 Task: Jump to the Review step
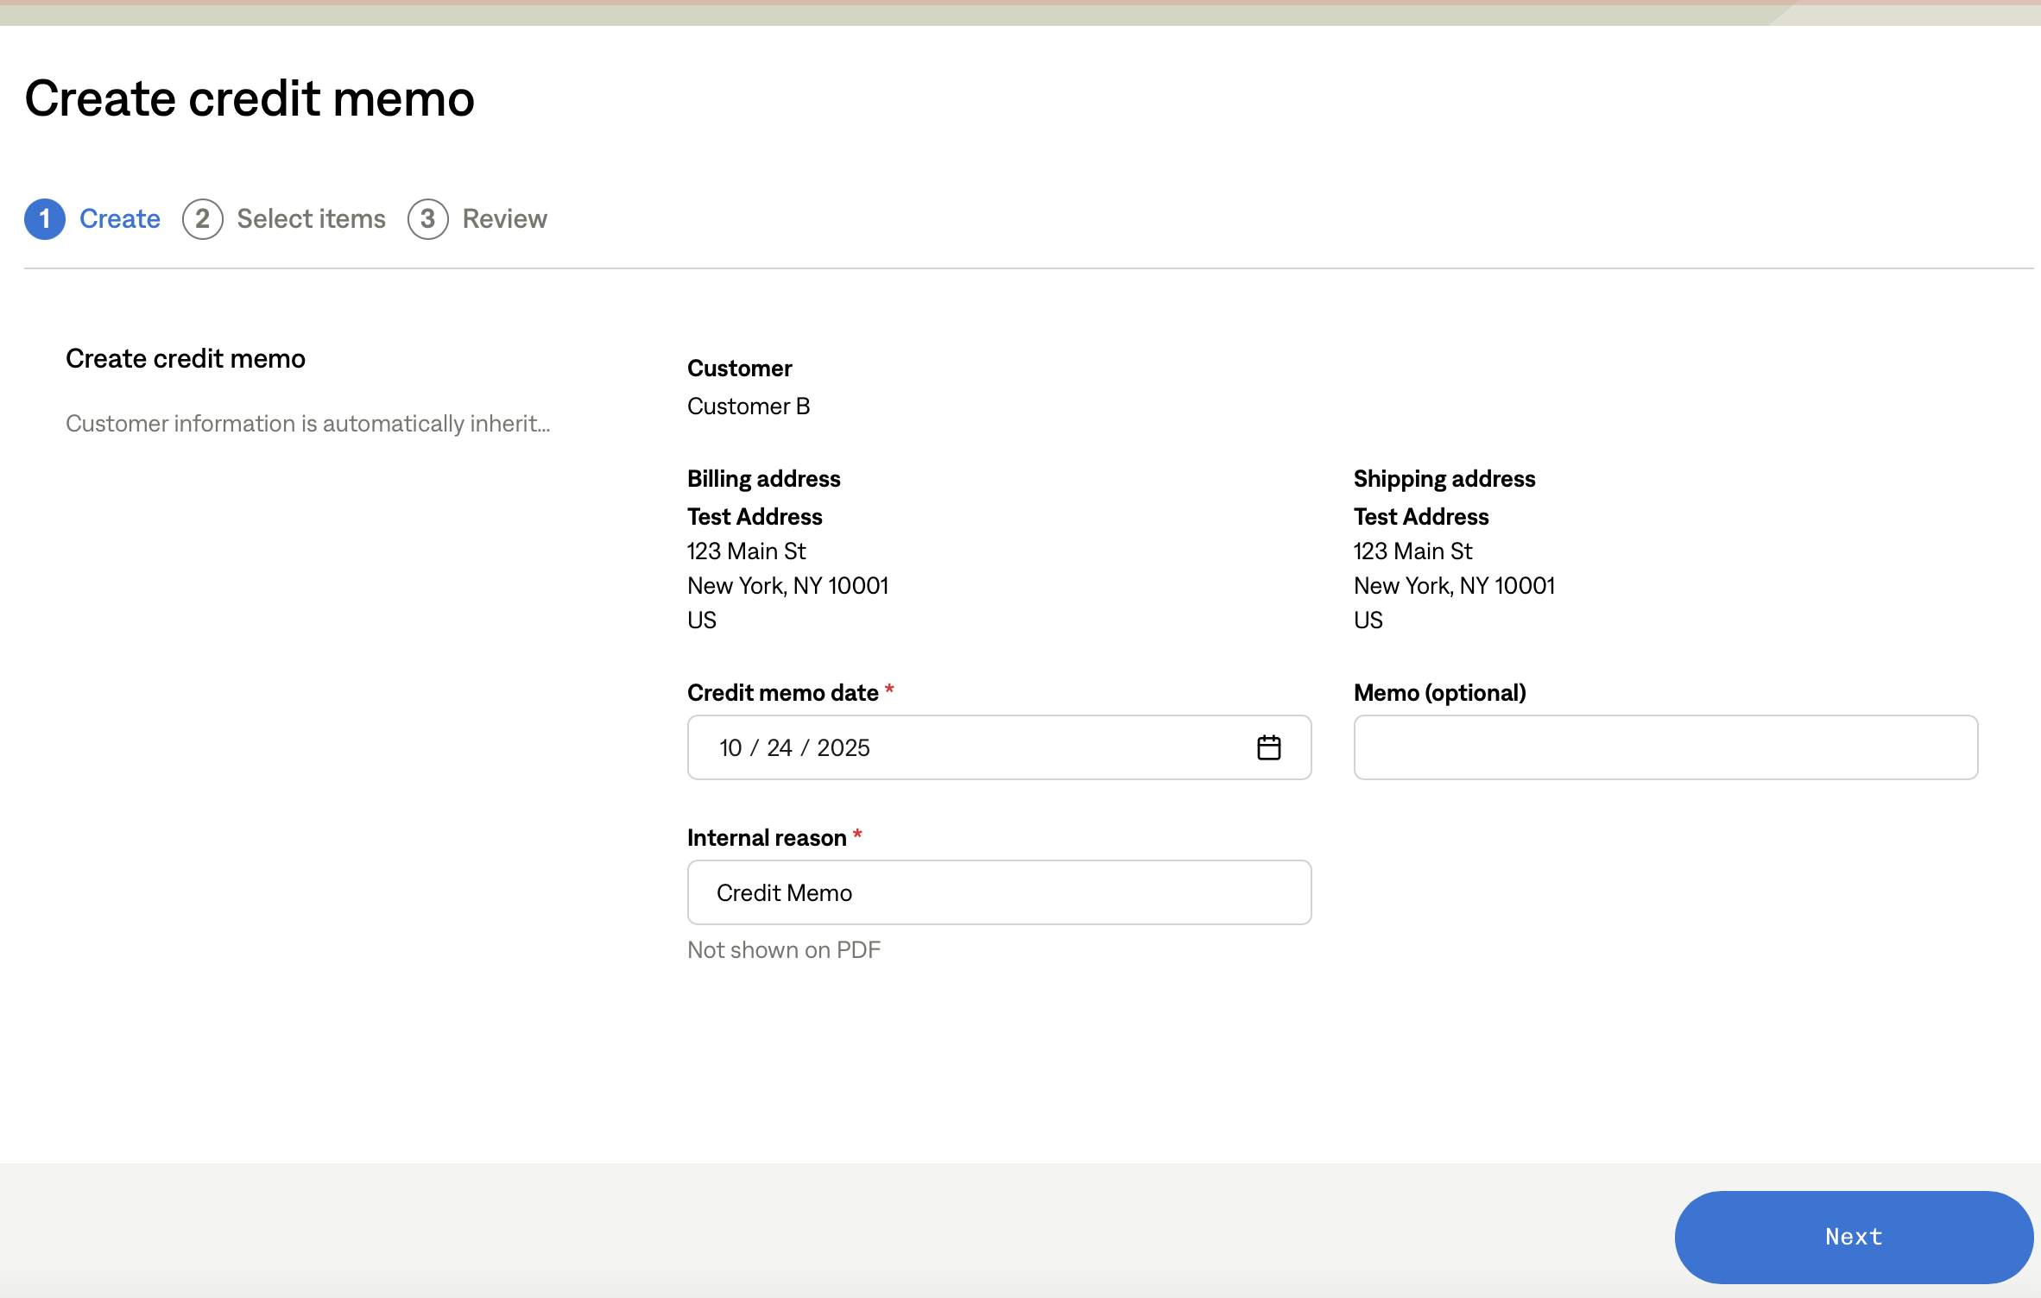pos(504,219)
